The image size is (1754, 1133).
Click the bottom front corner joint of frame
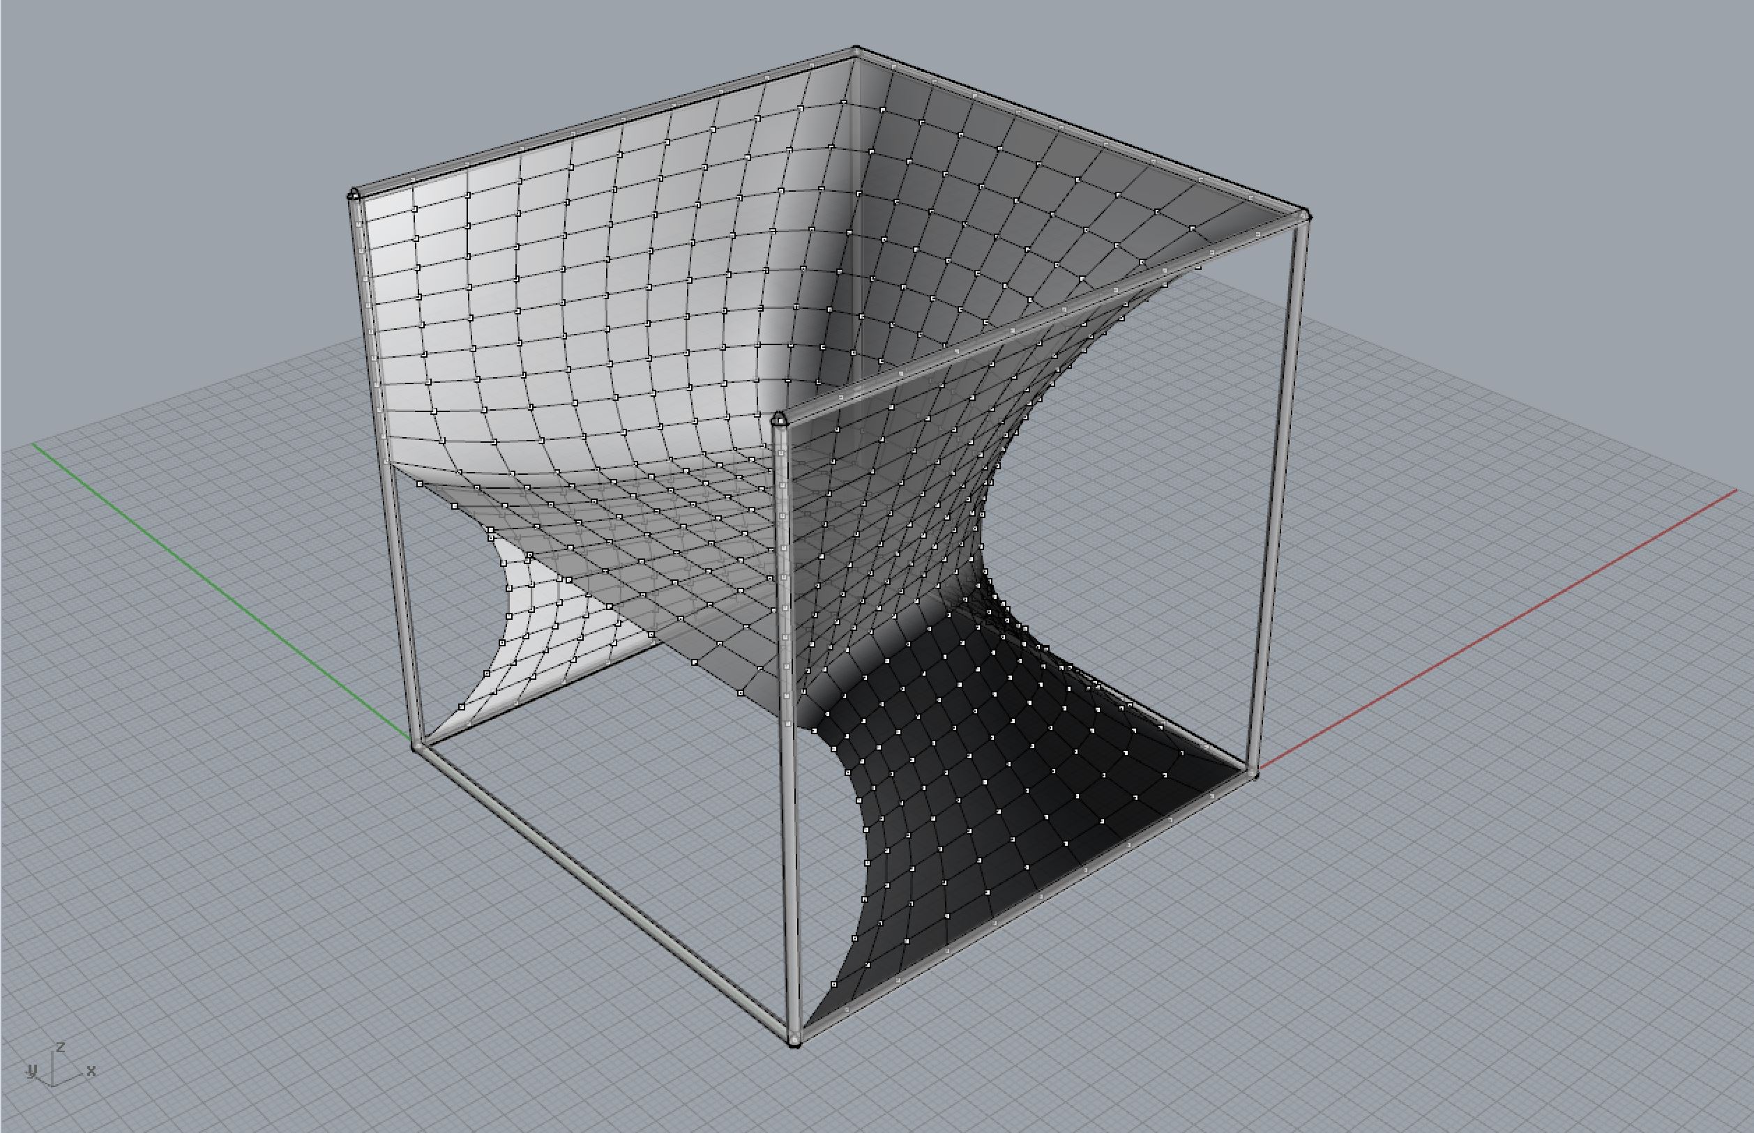pos(794,1042)
